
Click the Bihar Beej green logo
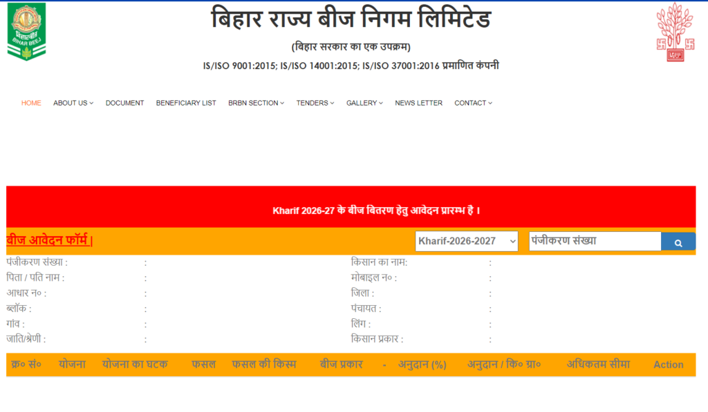click(x=27, y=32)
